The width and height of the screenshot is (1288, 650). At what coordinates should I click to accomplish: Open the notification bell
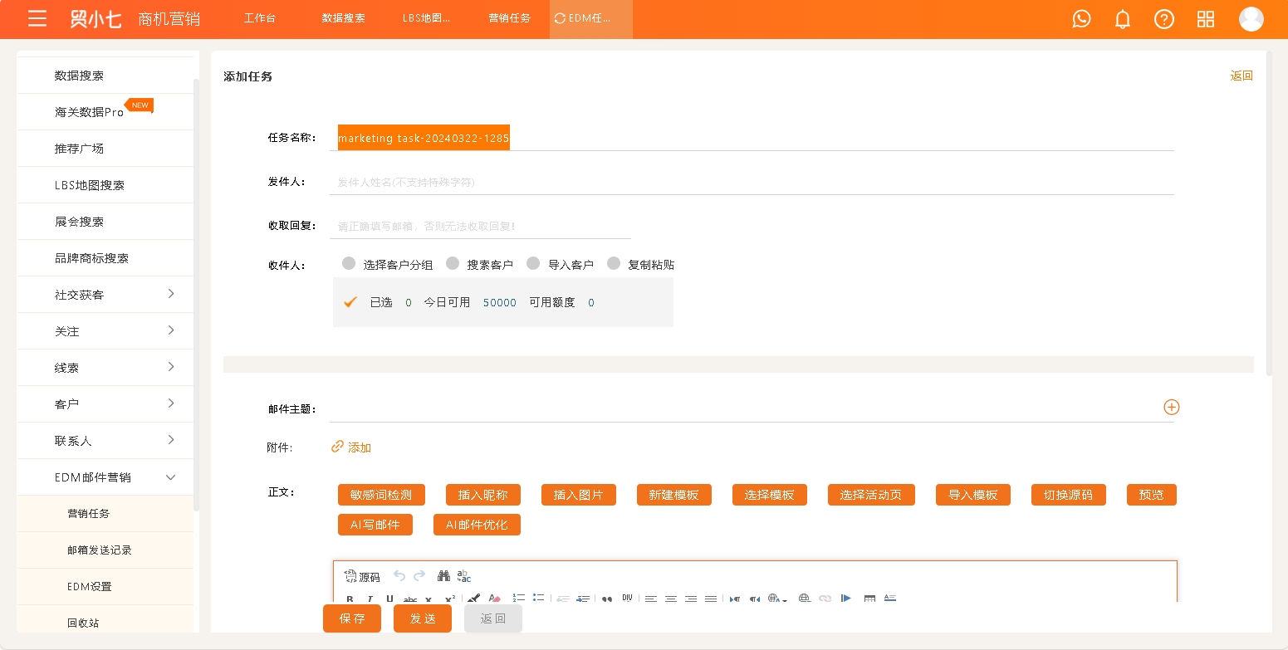pos(1123,19)
